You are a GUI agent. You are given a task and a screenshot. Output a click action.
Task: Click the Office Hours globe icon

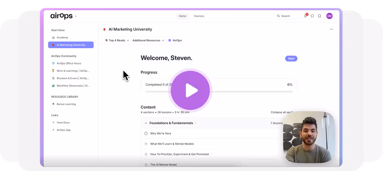pos(53,63)
